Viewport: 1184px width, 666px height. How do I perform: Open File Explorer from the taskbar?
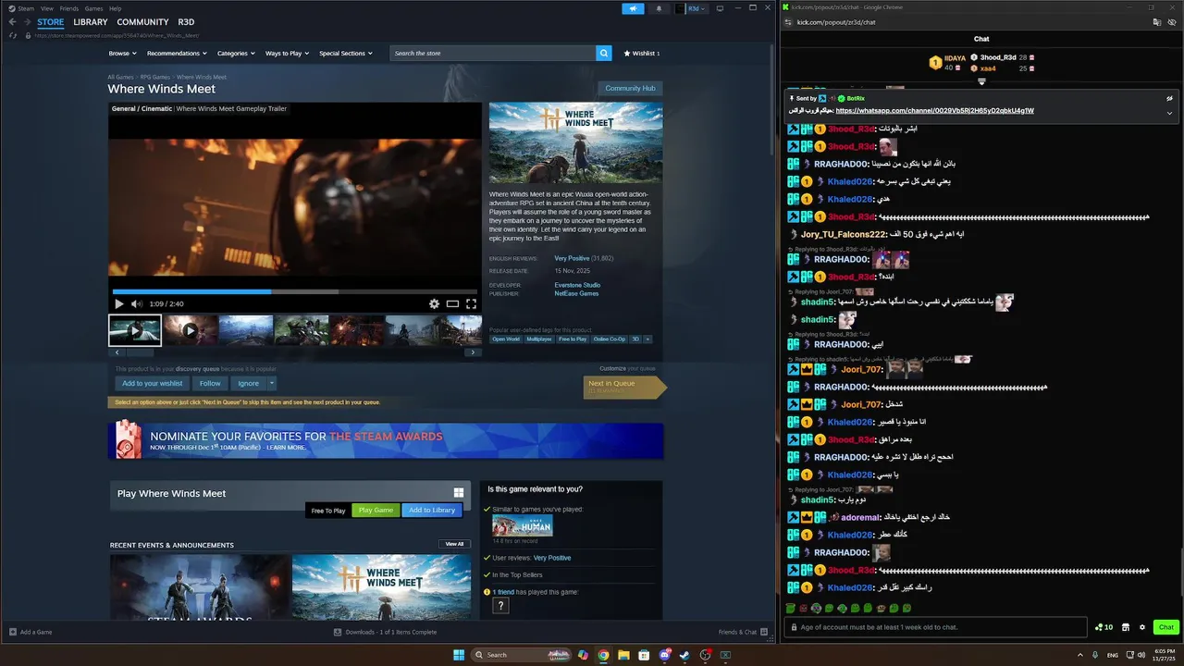tap(623, 655)
